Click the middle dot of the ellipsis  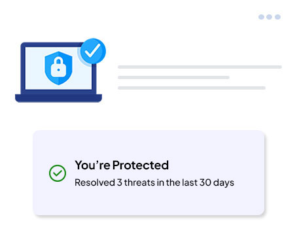[270, 17]
